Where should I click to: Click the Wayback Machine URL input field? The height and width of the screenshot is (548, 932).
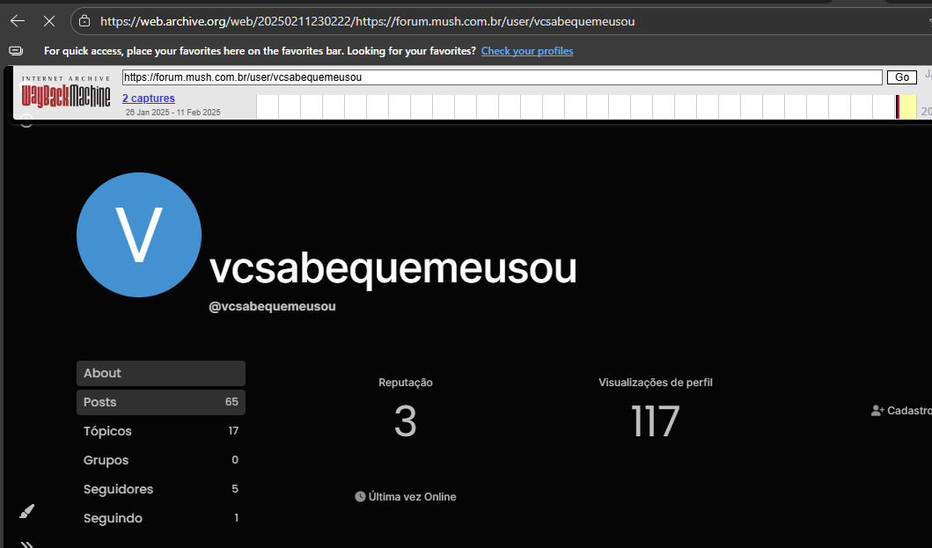tap(503, 77)
